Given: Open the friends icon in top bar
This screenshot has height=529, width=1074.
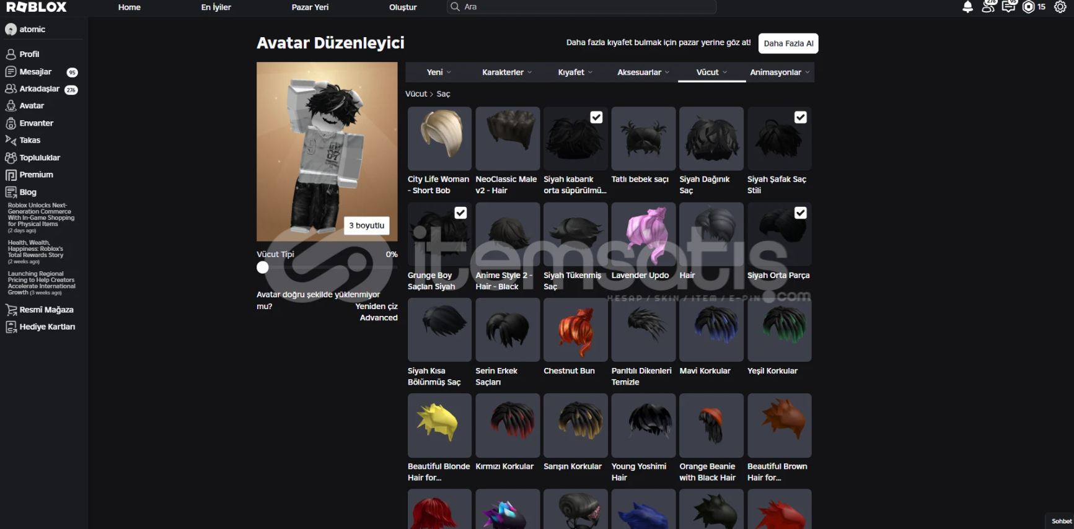Looking at the screenshot, I should click(x=988, y=7).
